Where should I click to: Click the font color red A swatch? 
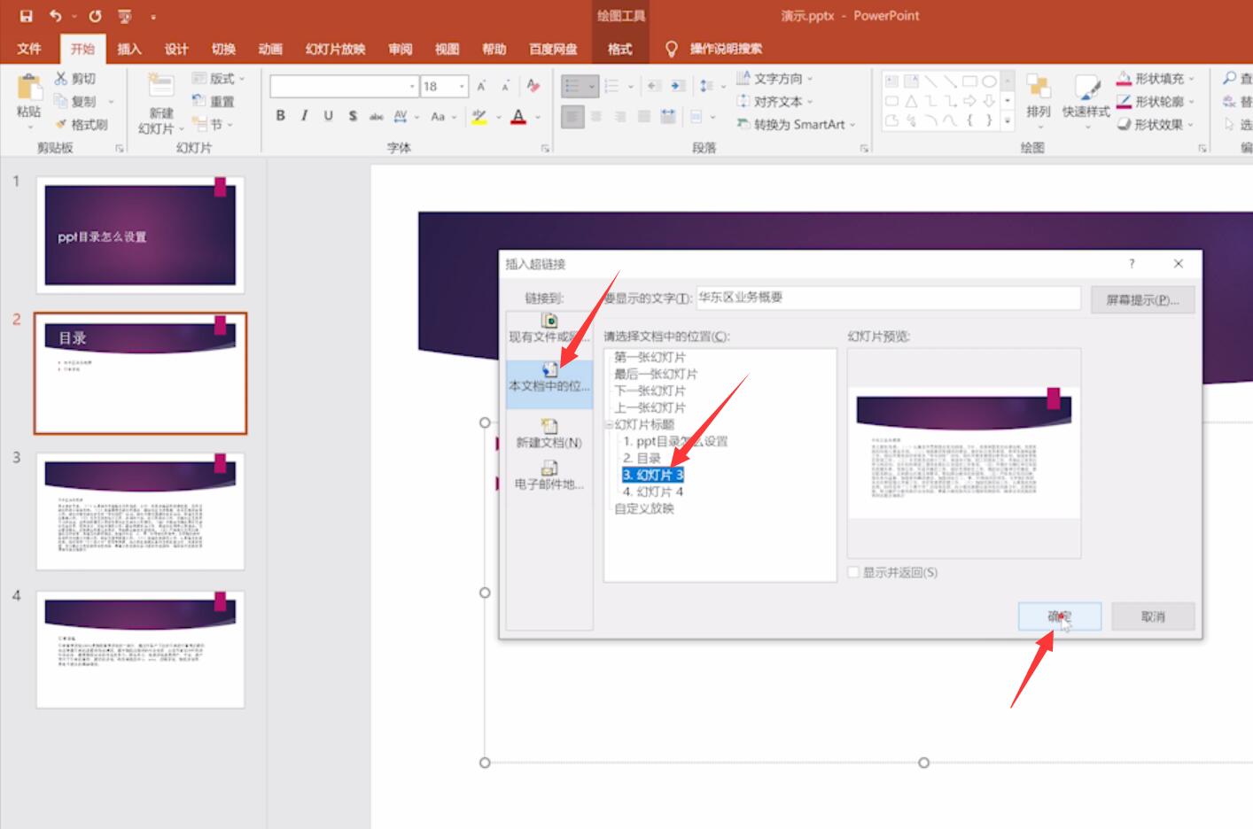tap(519, 115)
